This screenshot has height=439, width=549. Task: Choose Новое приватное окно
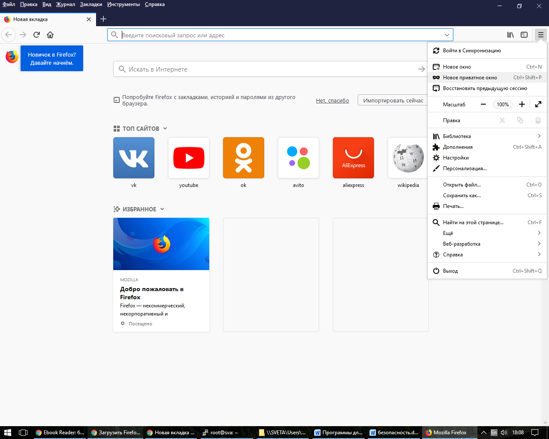click(487, 78)
